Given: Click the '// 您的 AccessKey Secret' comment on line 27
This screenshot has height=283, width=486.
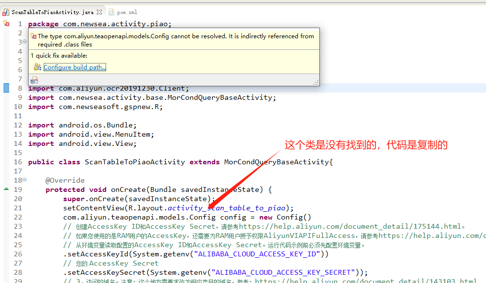Looking at the screenshot, I should 110,264.
